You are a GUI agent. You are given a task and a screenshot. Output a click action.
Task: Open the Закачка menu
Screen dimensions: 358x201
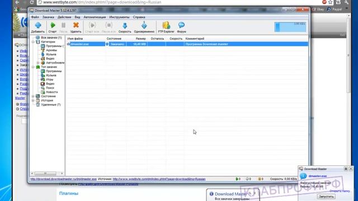(x=48, y=17)
